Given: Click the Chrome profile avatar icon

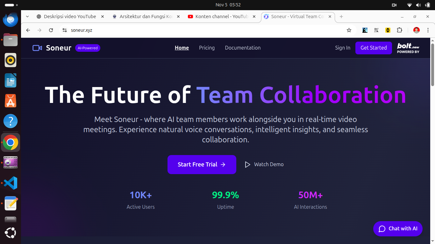Looking at the screenshot, I should pyautogui.click(x=417, y=30).
